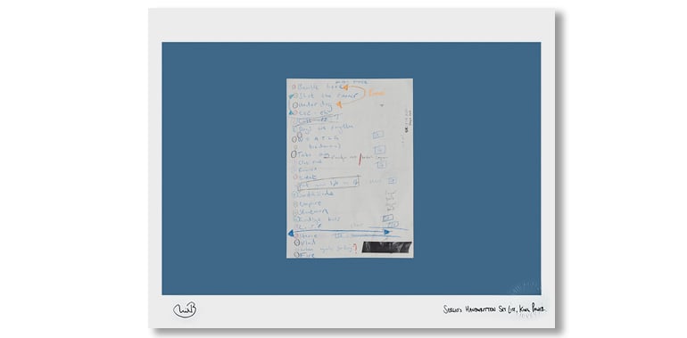Click the tiny grey down triangle at upper right of page
This screenshot has width=687, height=338.
[x=382, y=105]
